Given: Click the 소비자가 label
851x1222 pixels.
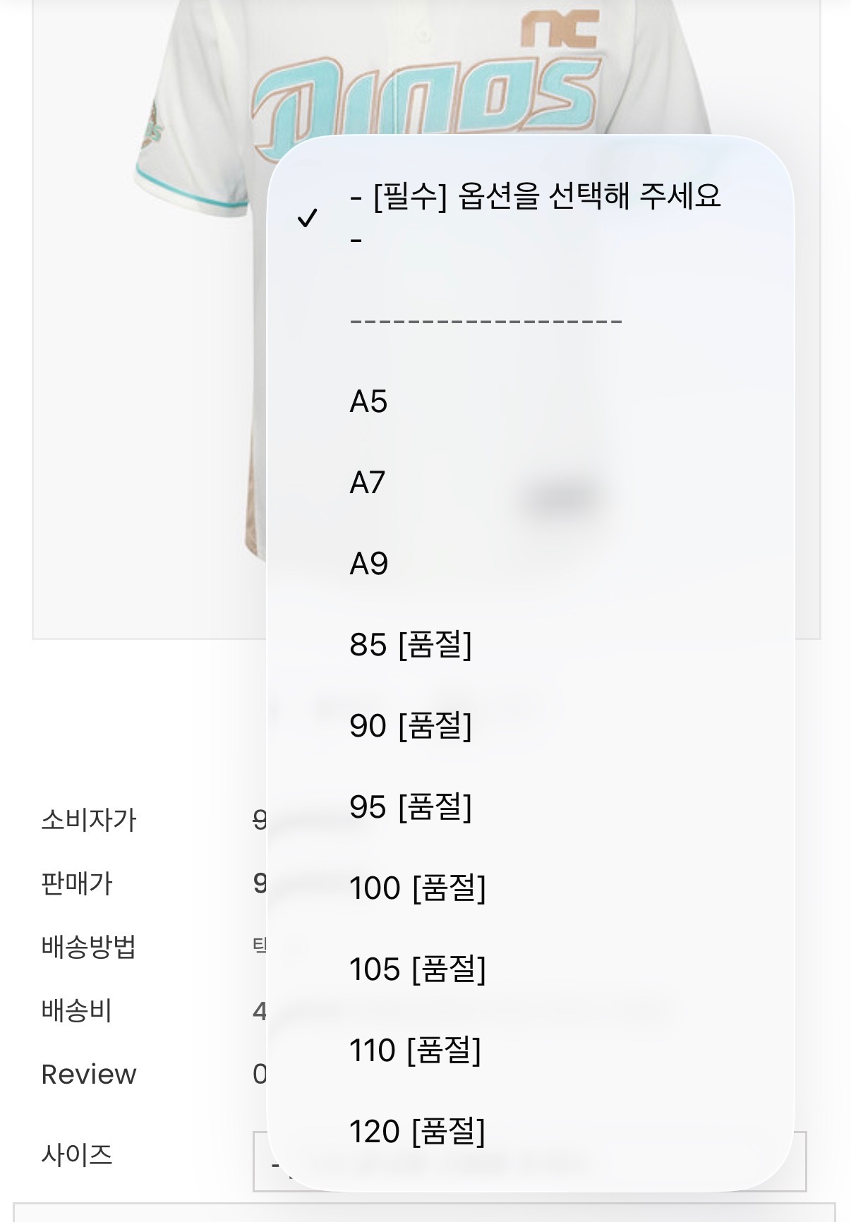Looking at the screenshot, I should 88,820.
